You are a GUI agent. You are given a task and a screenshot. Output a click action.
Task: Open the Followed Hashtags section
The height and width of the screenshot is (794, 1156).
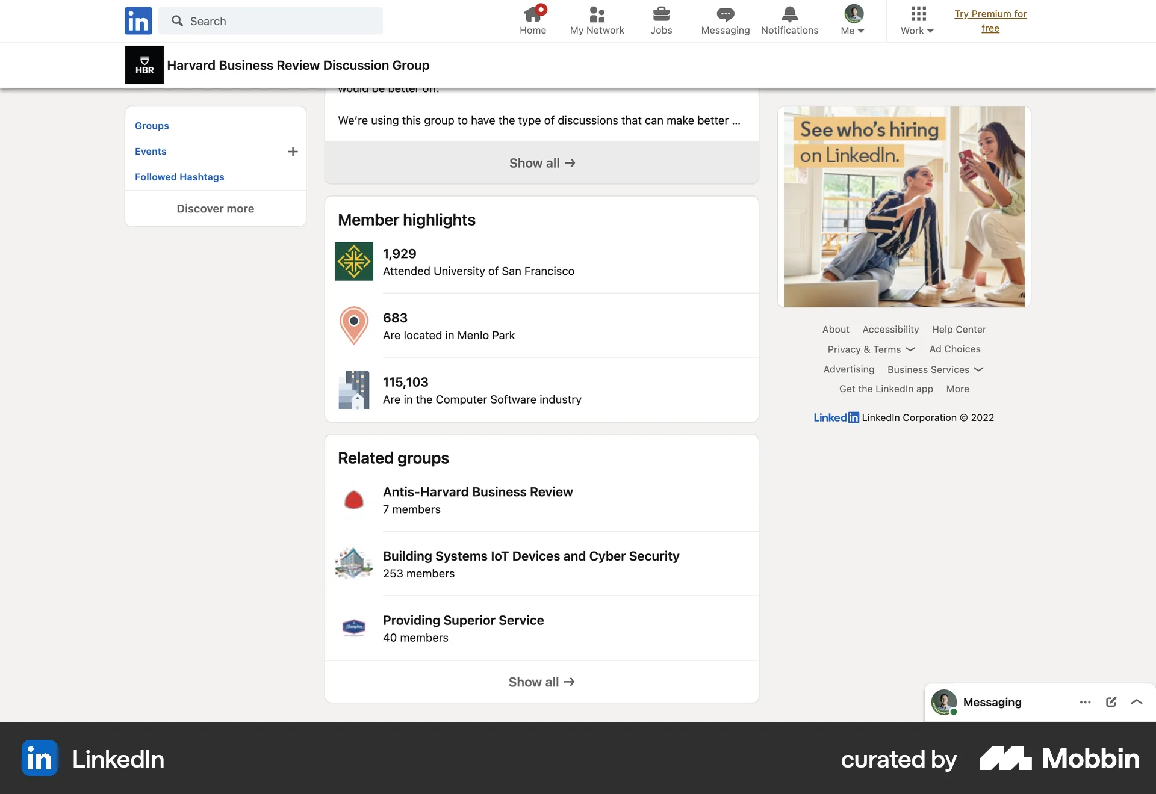(179, 177)
